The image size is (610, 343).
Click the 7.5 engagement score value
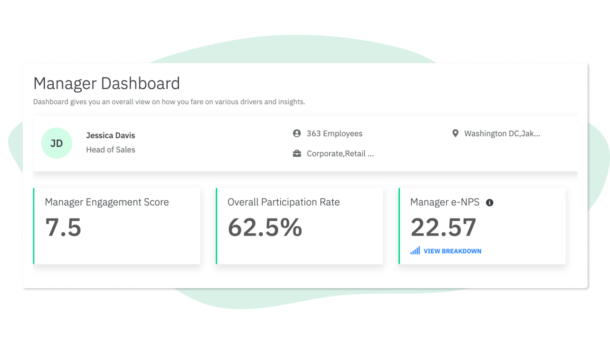point(63,227)
